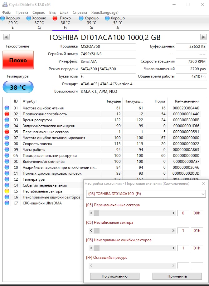Click the Общее время работы value 43107 ч
The image size is (209, 286).
pos(191,76)
